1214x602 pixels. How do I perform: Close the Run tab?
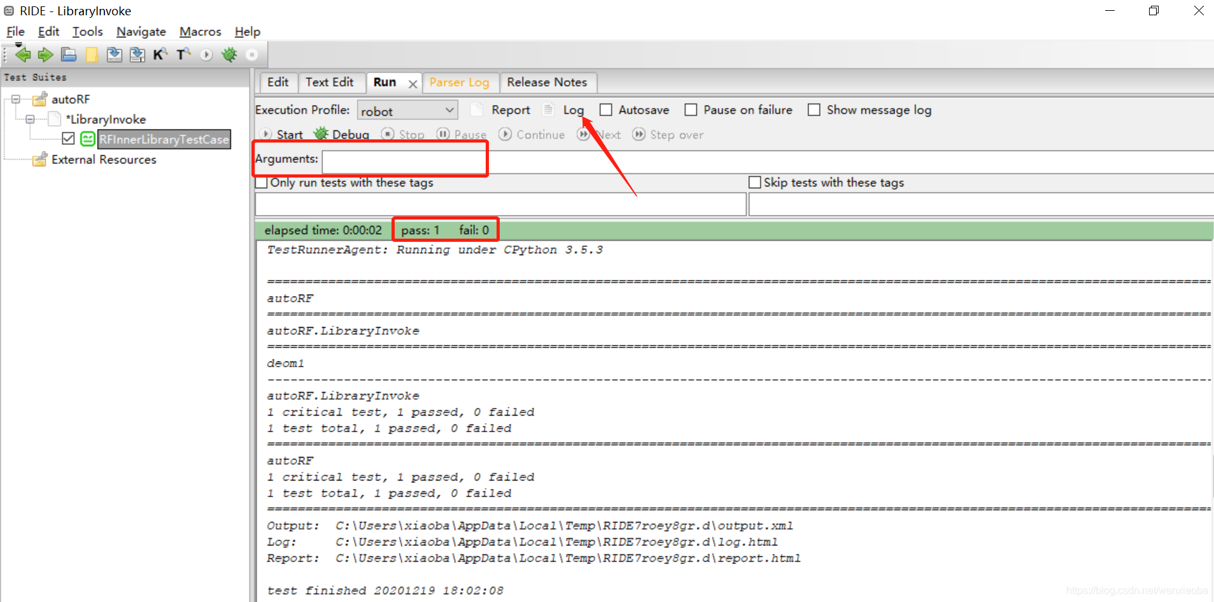[x=413, y=83]
